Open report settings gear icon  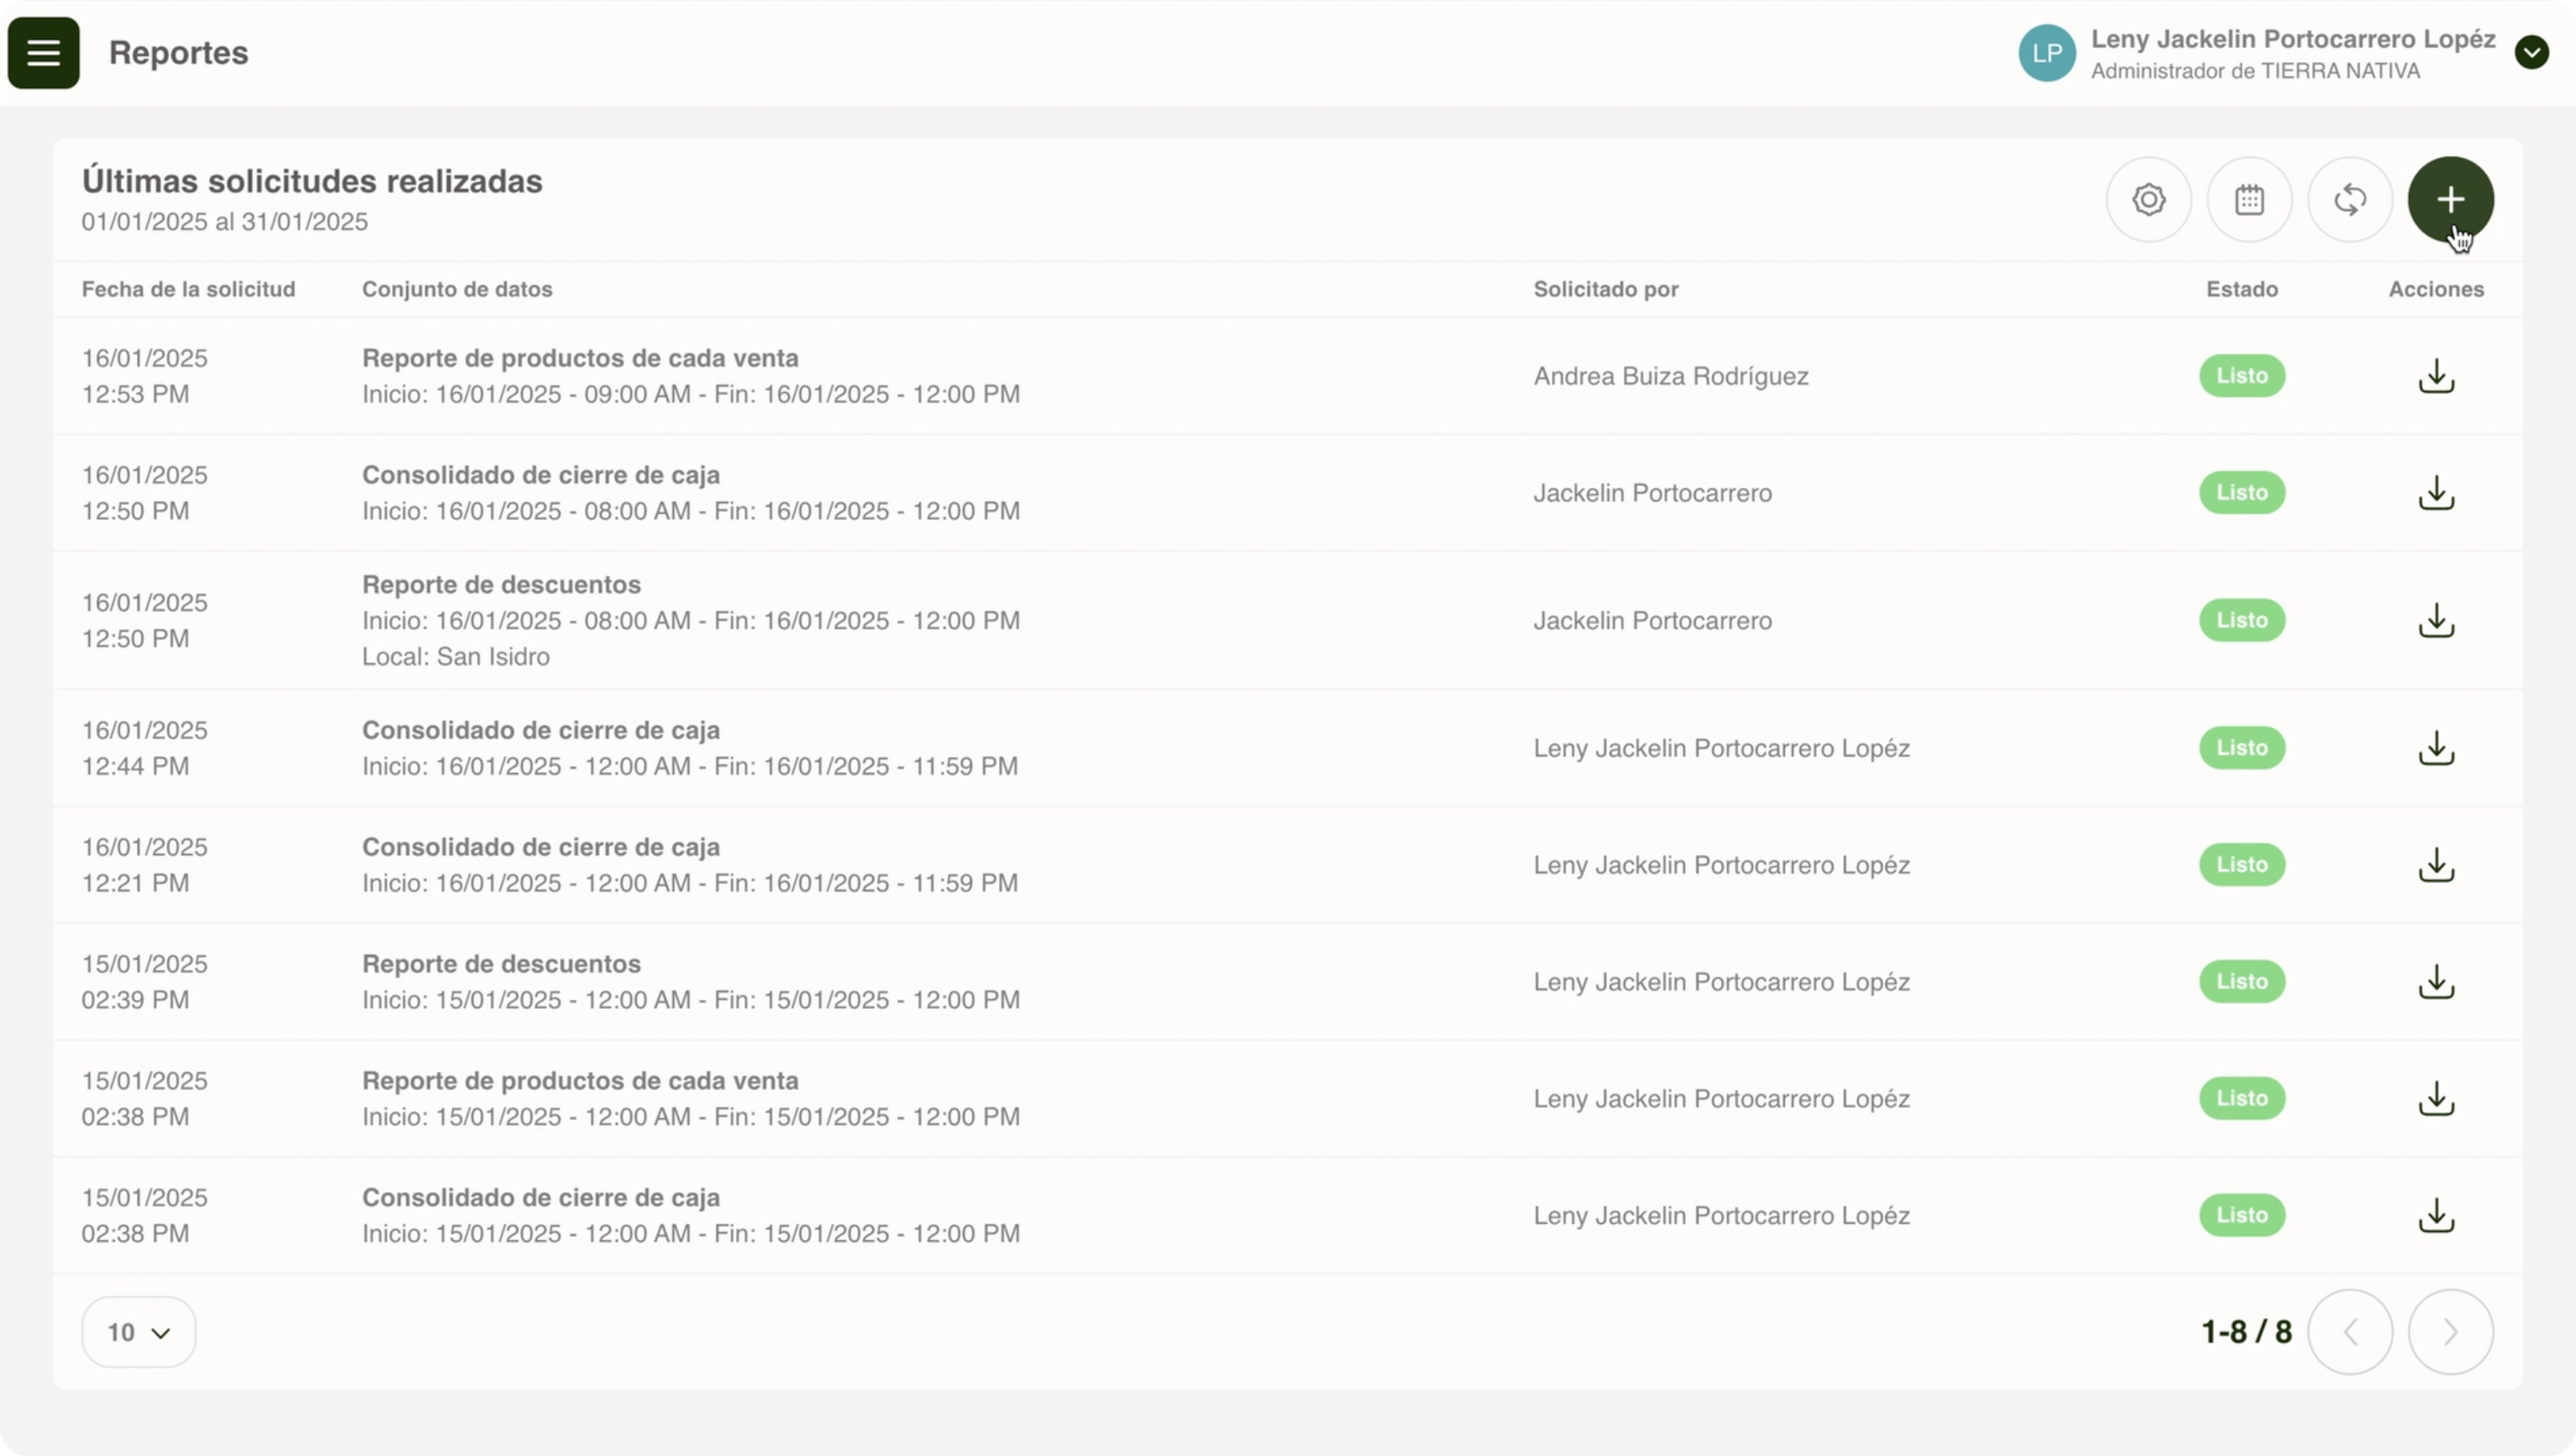coord(2148,199)
